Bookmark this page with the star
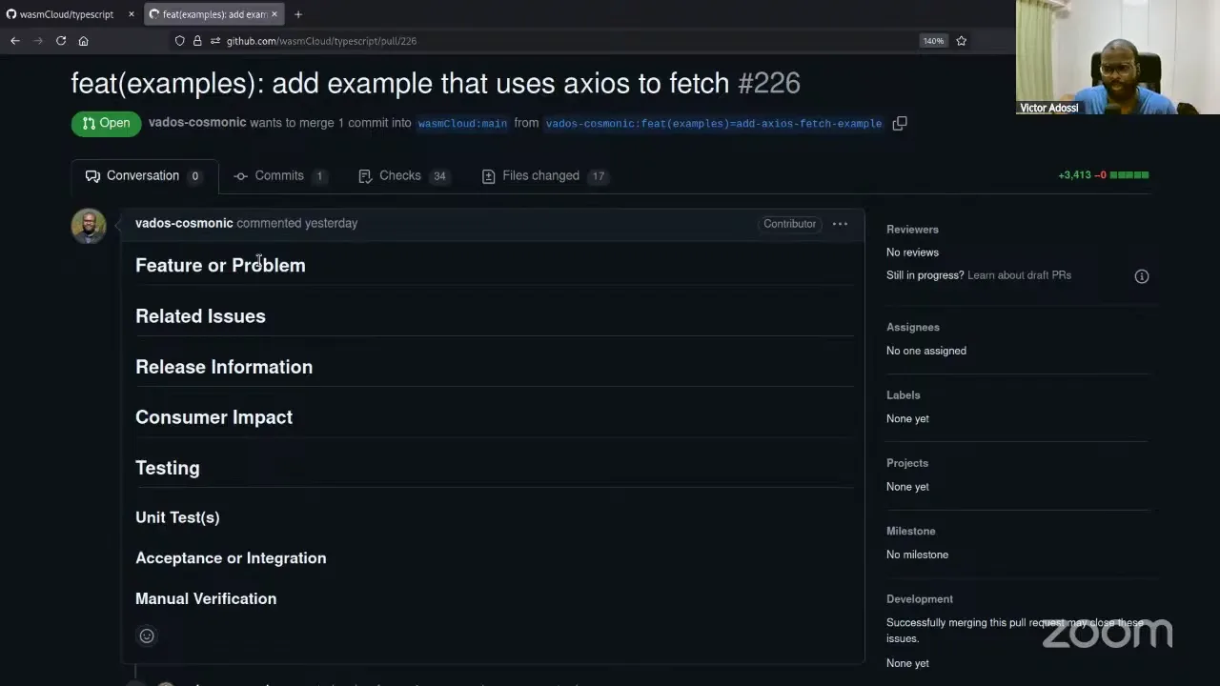 point(962,41)
